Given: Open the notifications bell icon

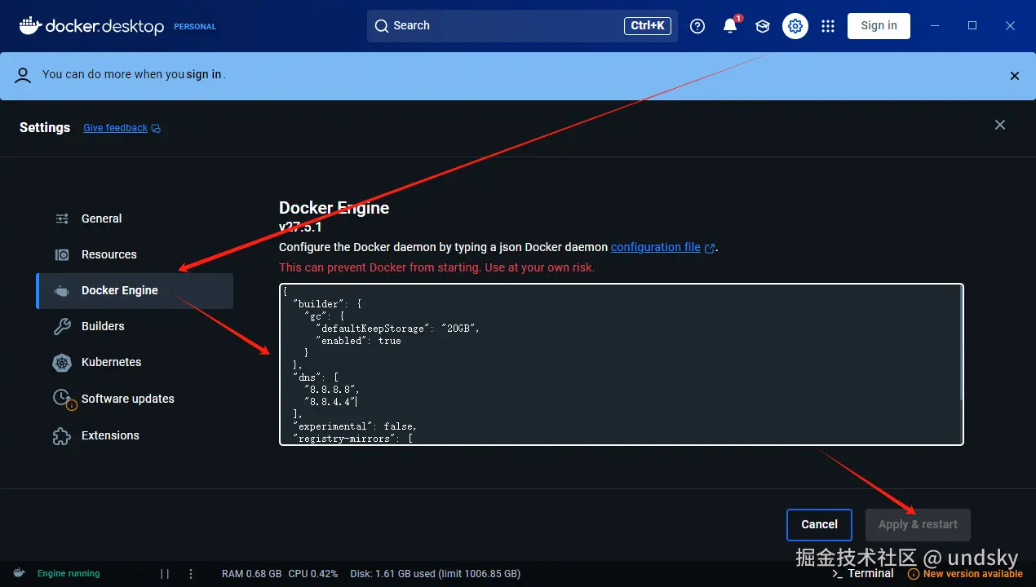Looking at the screenshot, I should [x=730, y=26].
